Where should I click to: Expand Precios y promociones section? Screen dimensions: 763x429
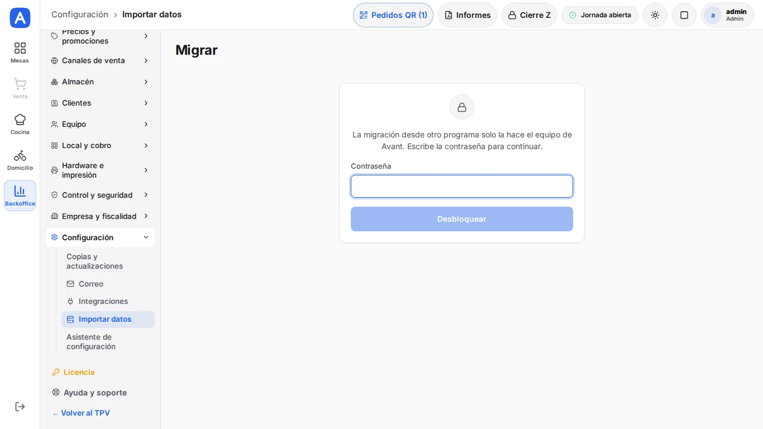click(x=101, y=36)
